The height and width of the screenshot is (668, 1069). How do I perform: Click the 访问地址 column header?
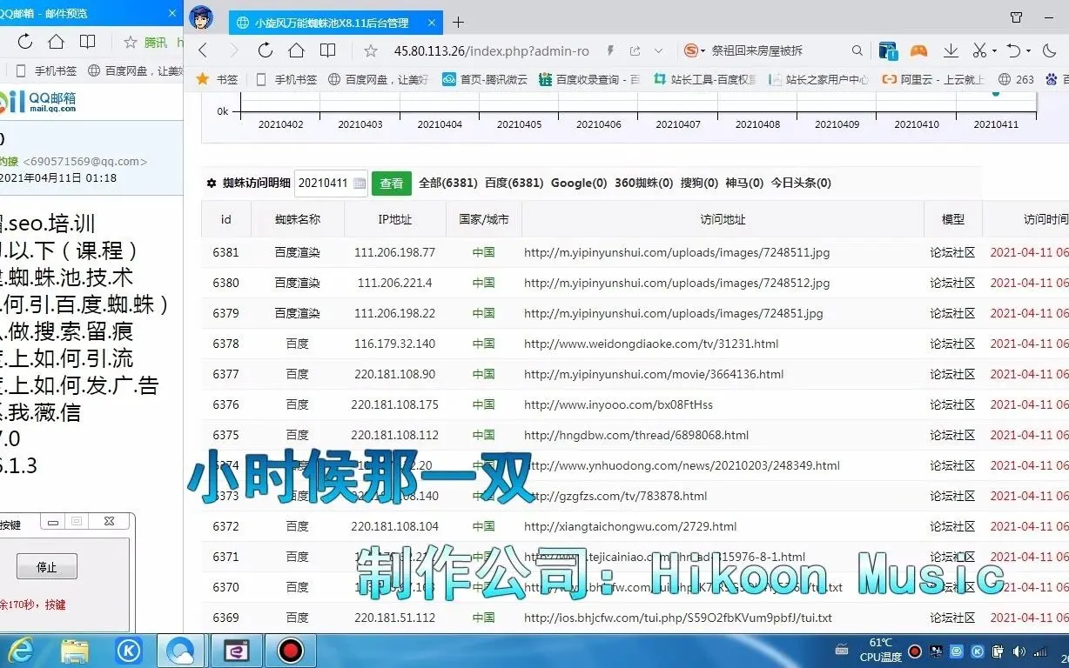(x=723, y=219)
